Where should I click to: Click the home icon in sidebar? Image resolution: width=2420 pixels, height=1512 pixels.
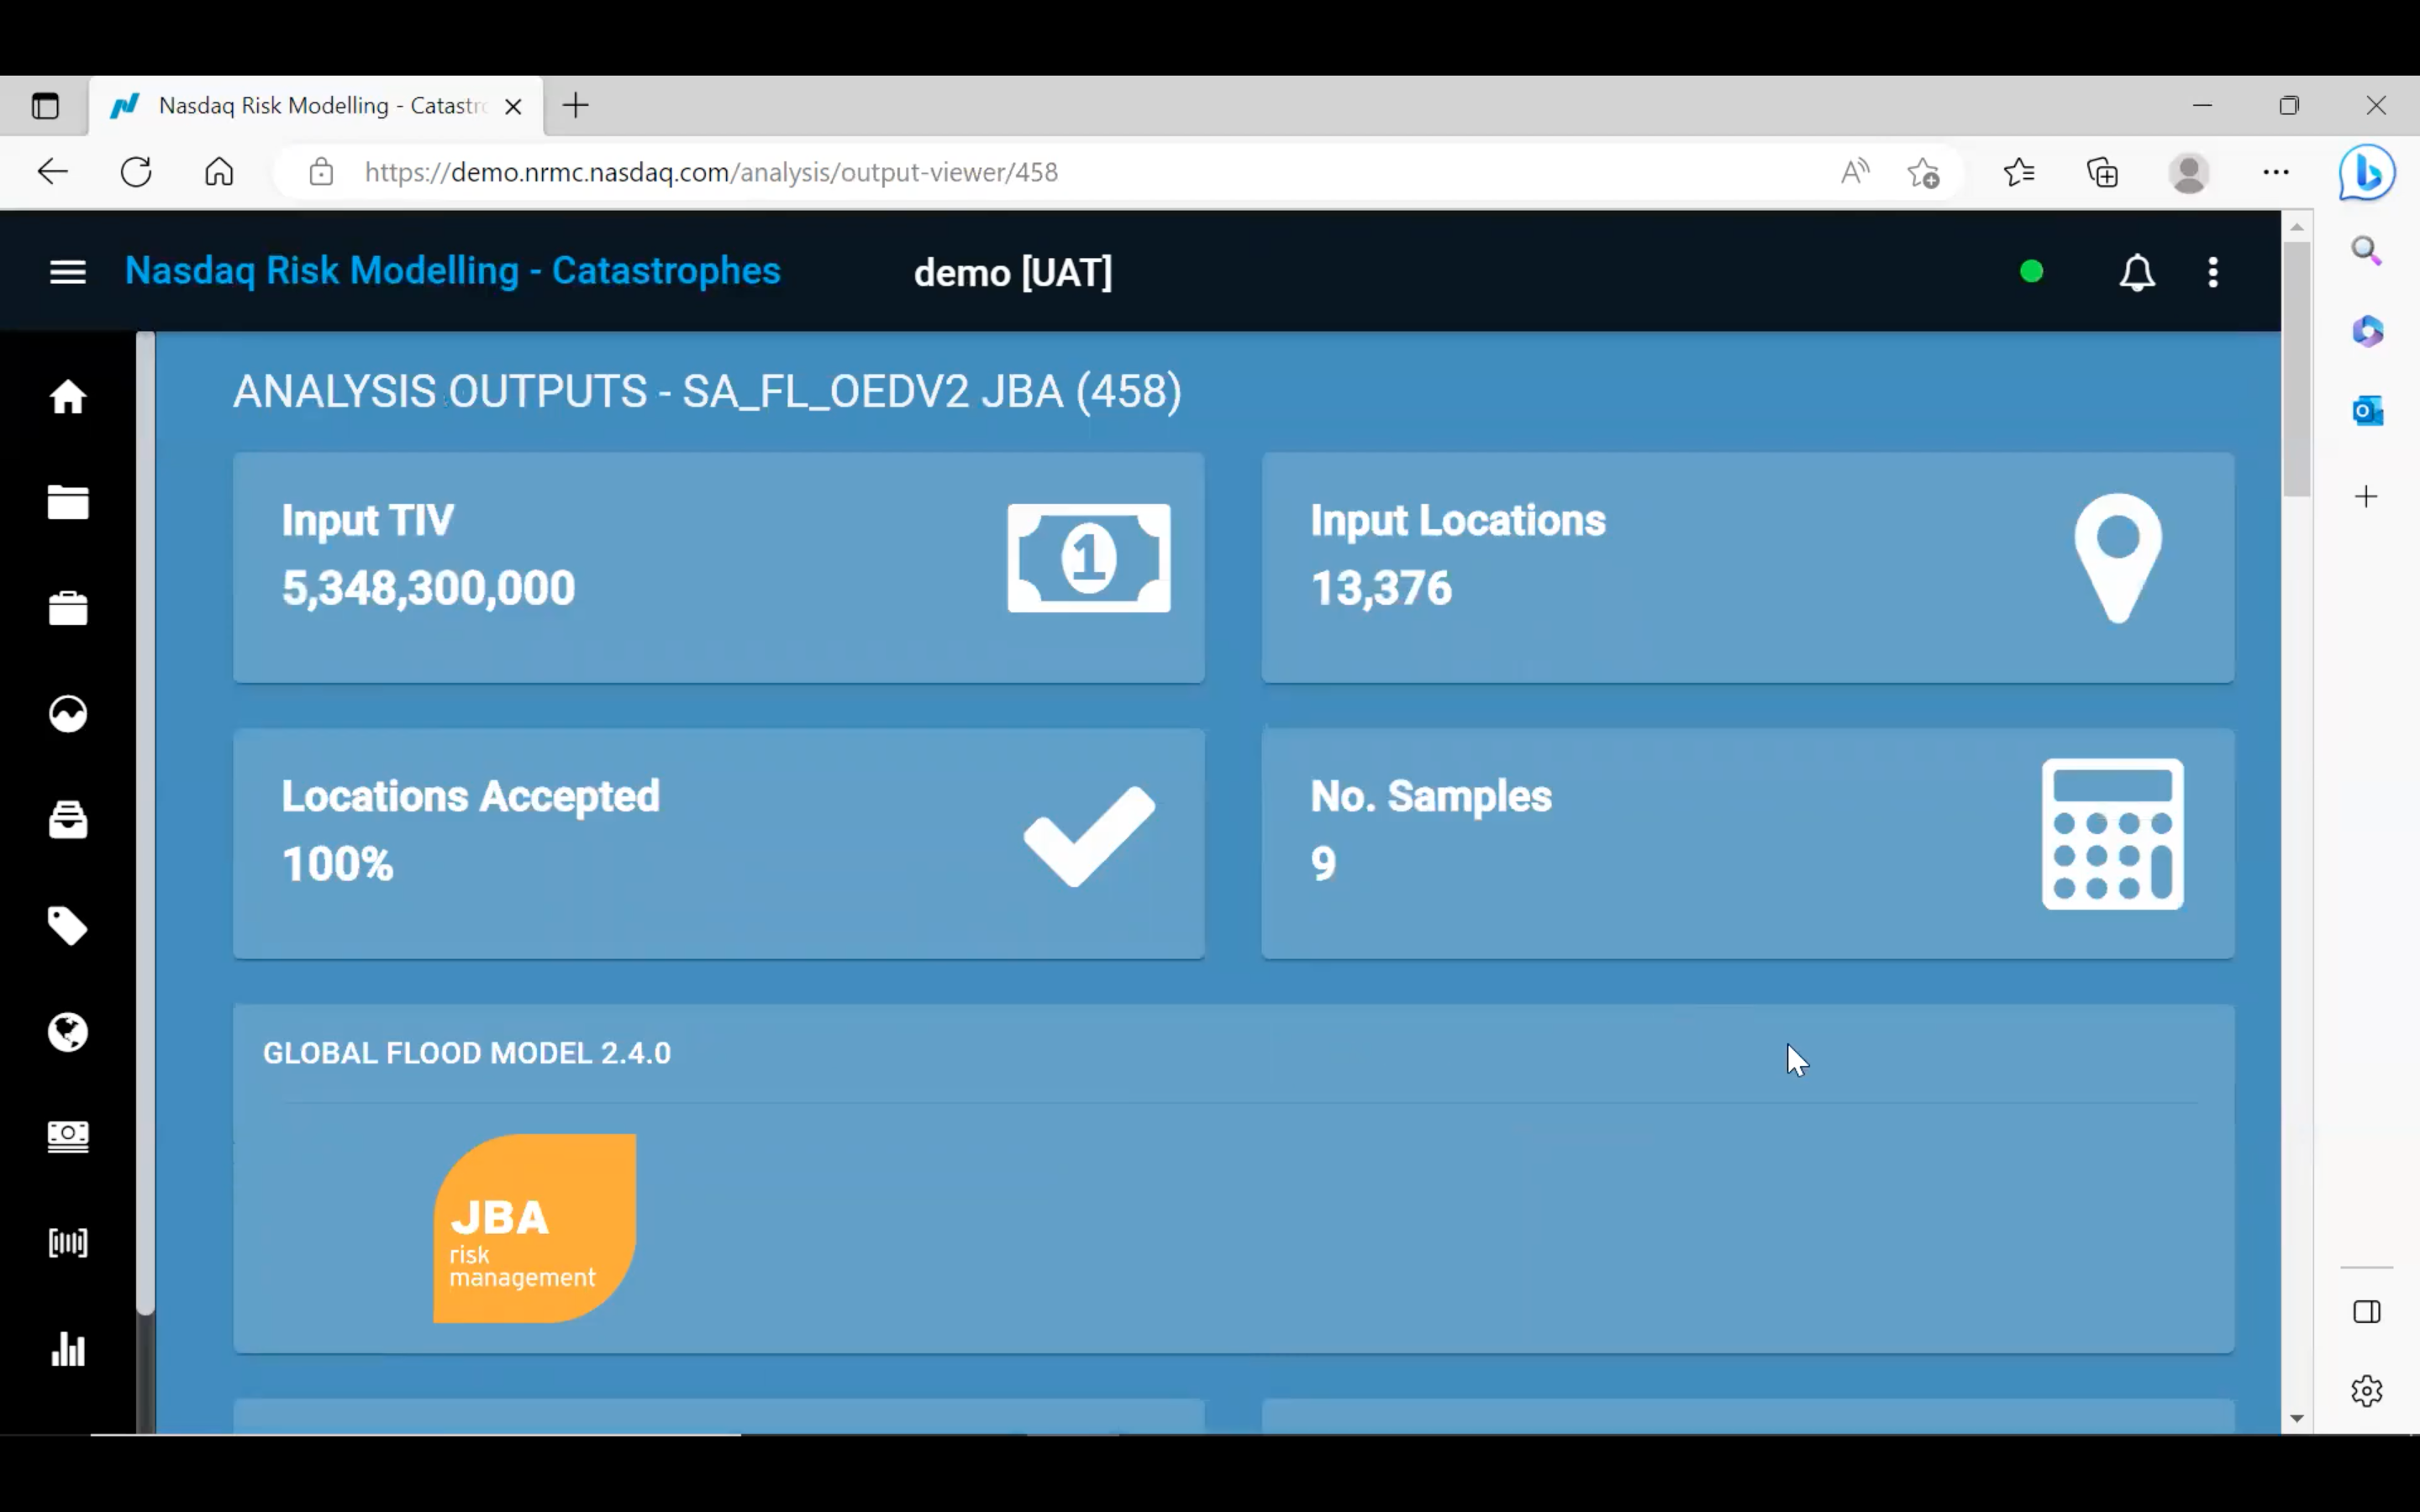pos(68,397)
